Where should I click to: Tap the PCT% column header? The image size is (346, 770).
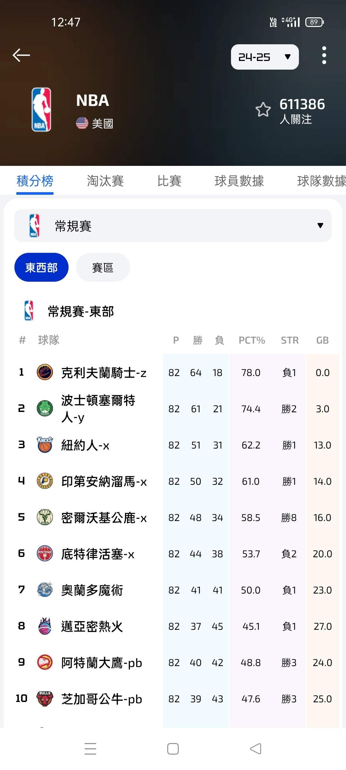[x=251, y=340]
